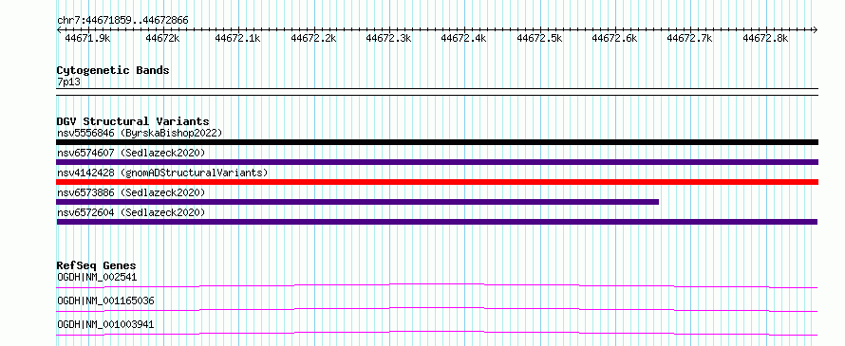This screenshot has width=845, height=346.
Task: Click ruler tick label 44672.7k
Action: [690, 38]
